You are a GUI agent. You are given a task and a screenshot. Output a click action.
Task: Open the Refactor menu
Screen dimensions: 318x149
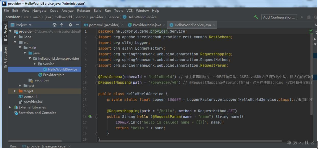(x=84, y=10)
